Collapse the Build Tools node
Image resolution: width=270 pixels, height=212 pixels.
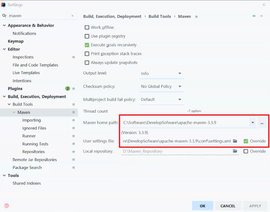(9, 104)
